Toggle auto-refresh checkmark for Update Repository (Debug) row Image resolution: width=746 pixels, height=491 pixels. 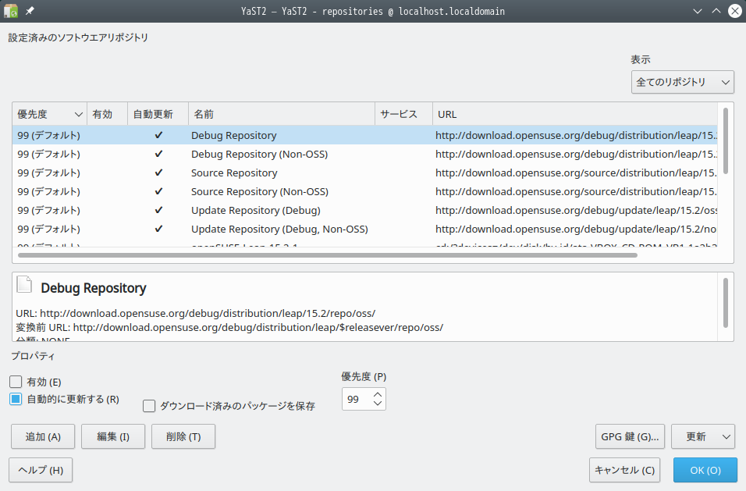point(158,210)
